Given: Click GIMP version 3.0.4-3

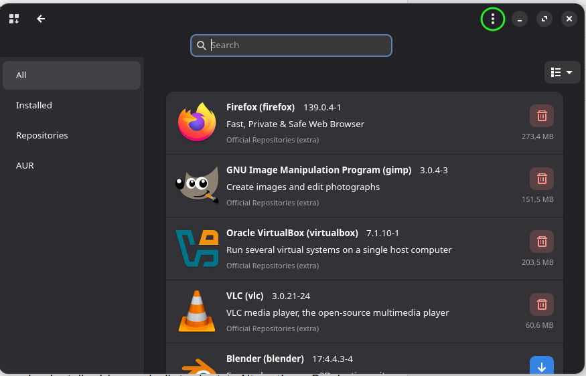Looking at the screenshot, I should pos(434,170).
